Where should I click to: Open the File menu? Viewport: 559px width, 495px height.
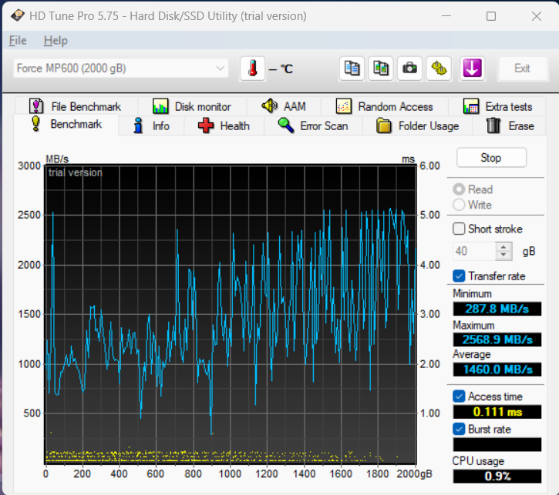[x=18, y=41]
